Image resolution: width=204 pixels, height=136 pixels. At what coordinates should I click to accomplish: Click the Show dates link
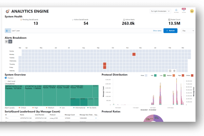(157, 31)
